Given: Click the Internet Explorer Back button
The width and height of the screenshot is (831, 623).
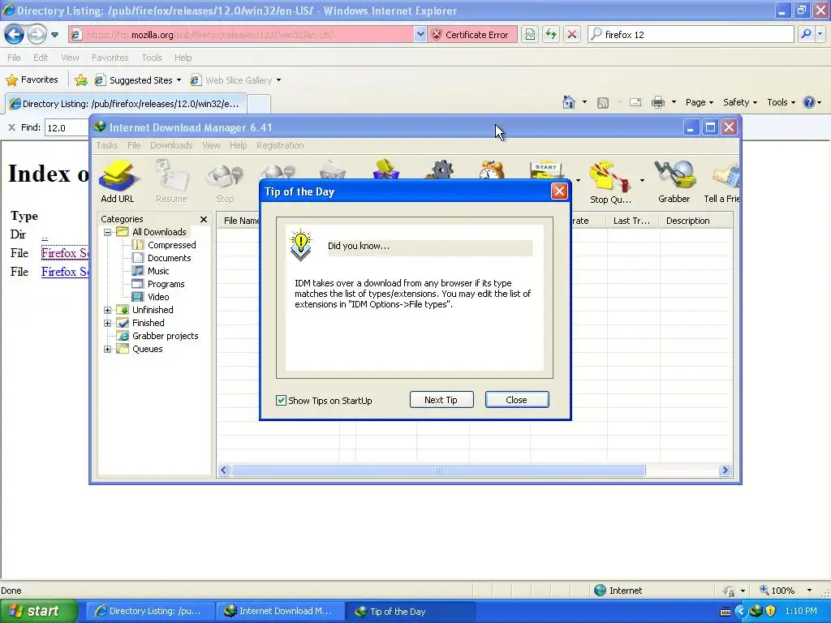Looking at the screenshot, I should tap(15, 34).
